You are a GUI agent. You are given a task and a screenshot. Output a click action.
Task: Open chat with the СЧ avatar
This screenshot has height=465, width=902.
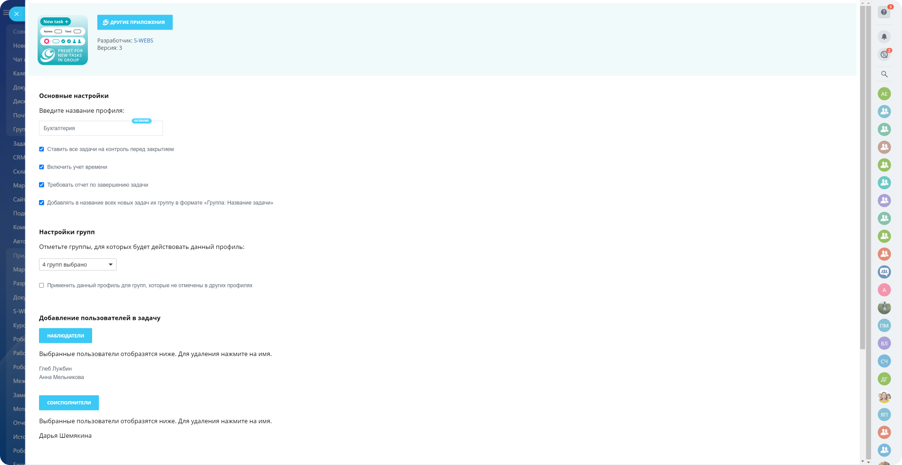pyautogui.click(x=884, y=361)
